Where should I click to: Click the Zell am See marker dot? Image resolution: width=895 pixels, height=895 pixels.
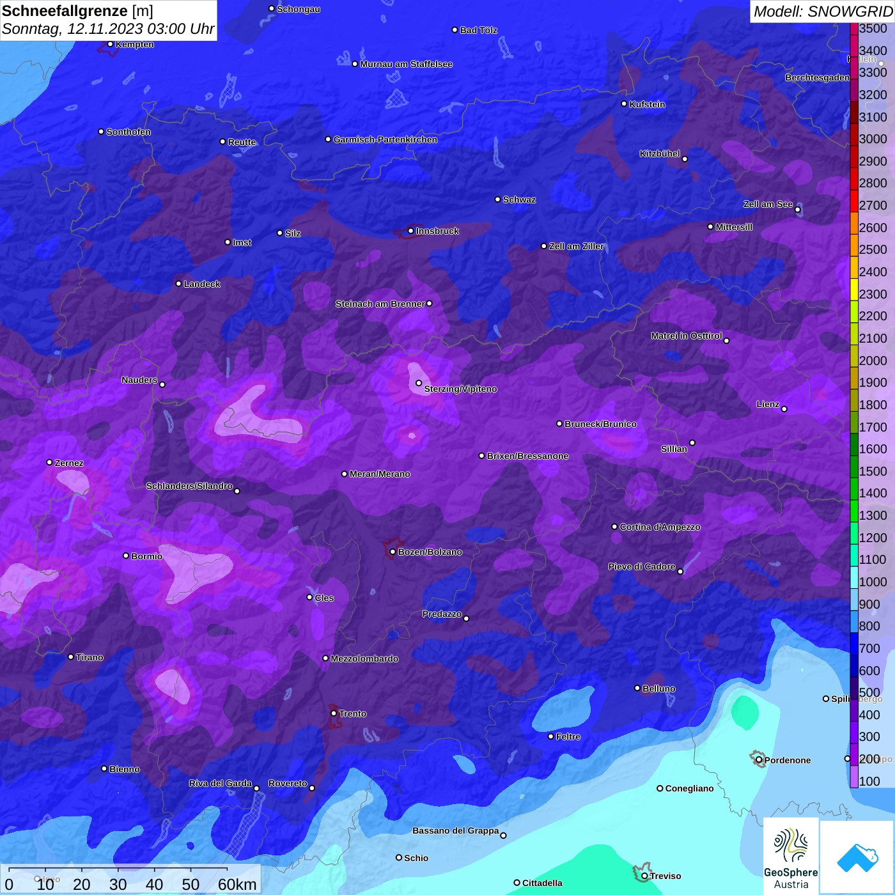tap(797, 210)
